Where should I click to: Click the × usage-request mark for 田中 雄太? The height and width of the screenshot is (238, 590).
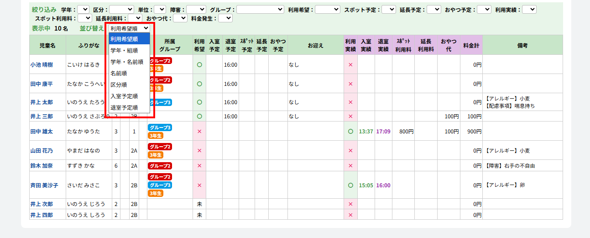199,132
